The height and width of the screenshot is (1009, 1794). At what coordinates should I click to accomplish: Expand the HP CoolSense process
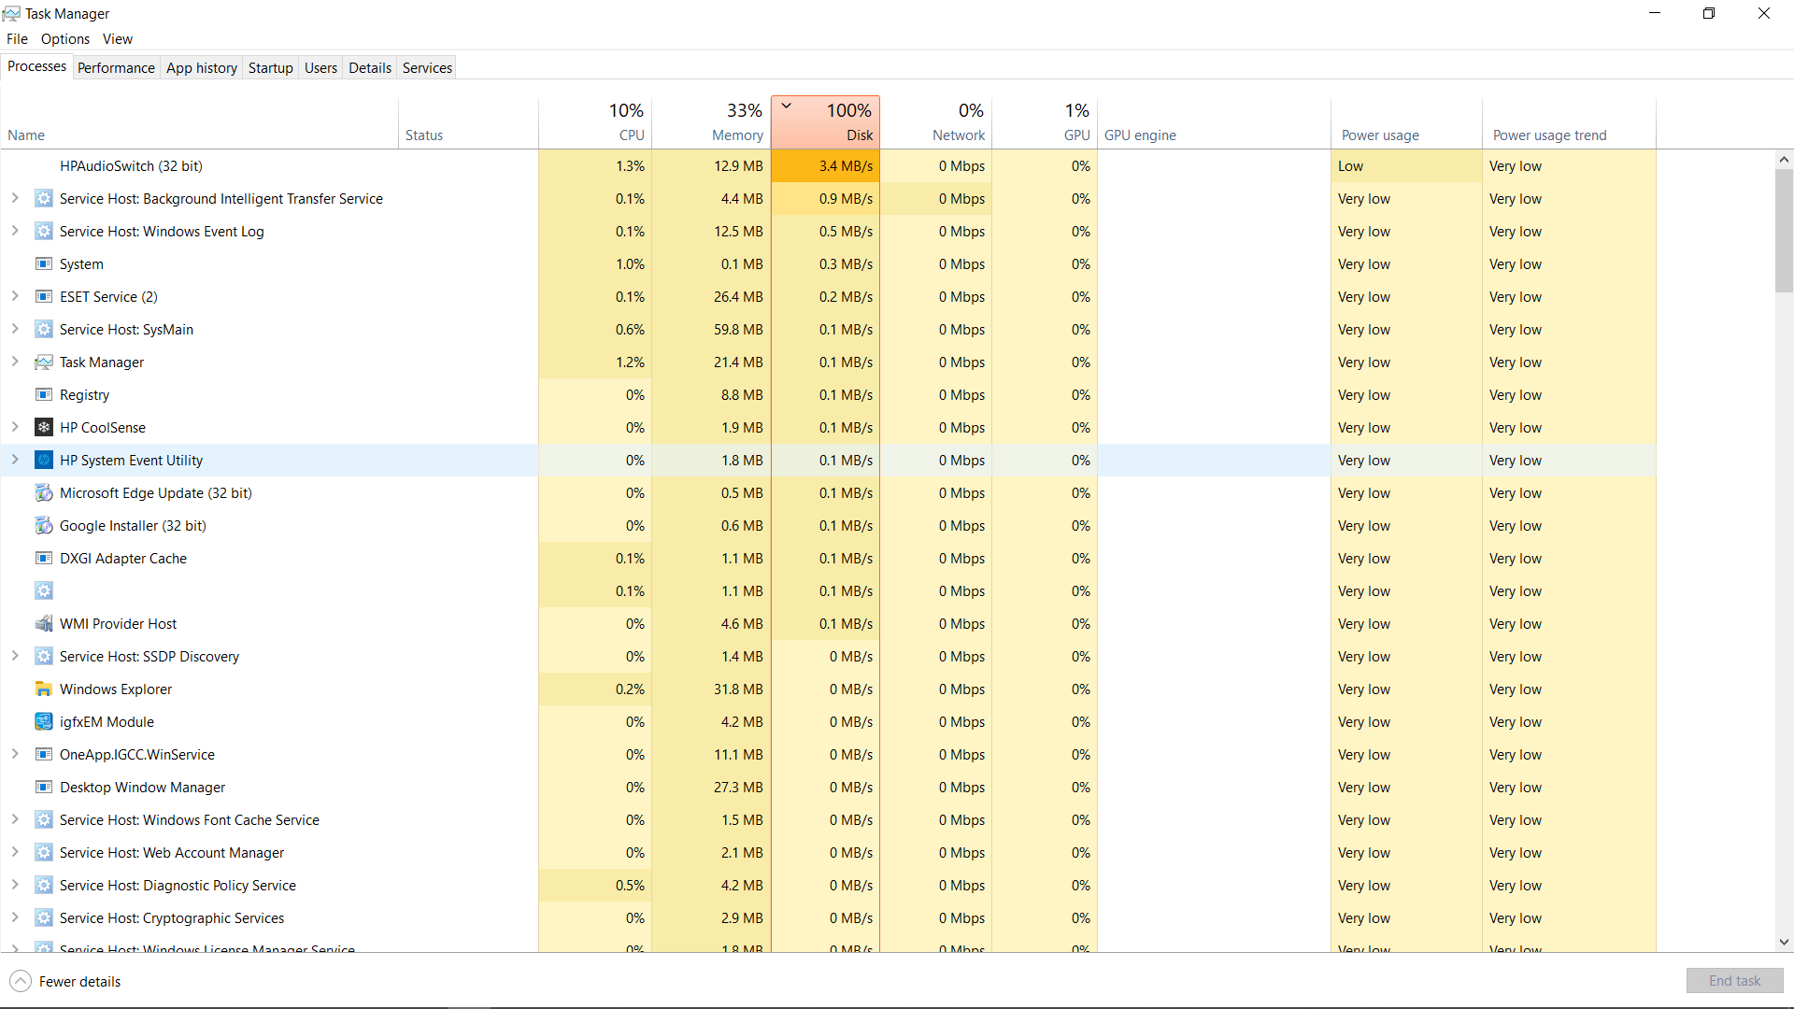coord(15,427)
